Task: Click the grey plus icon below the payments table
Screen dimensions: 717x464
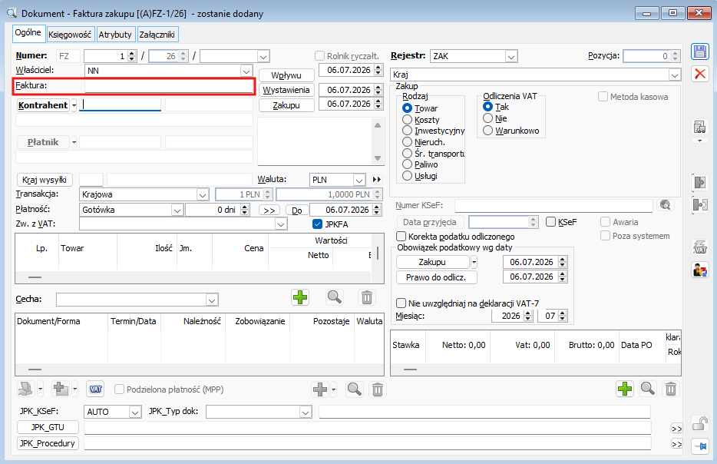Action: (x=320, y=389)
